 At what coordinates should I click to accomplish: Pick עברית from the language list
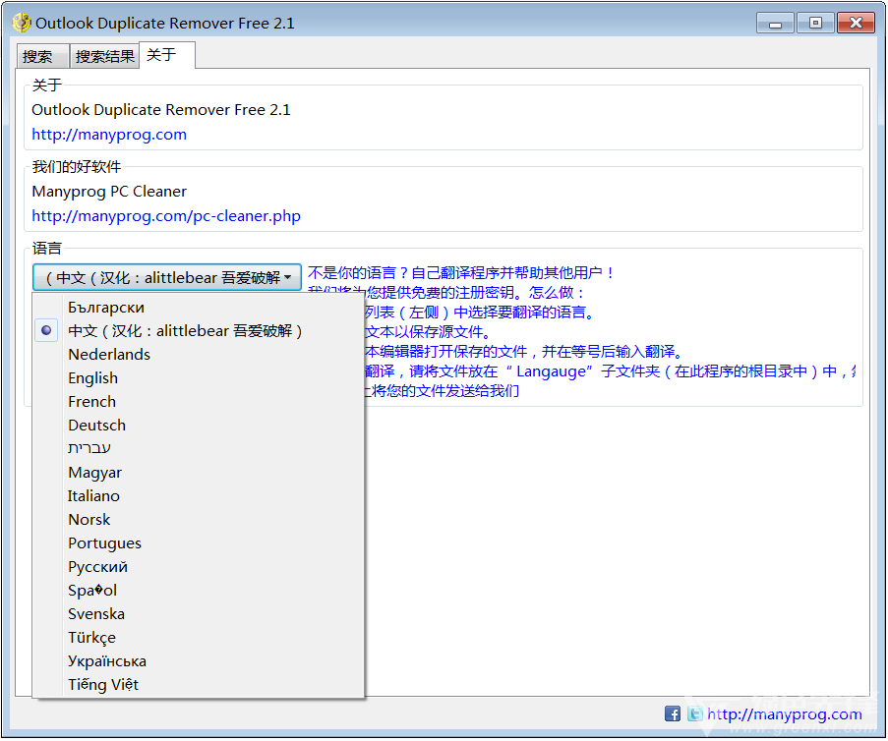coord(199,448)
